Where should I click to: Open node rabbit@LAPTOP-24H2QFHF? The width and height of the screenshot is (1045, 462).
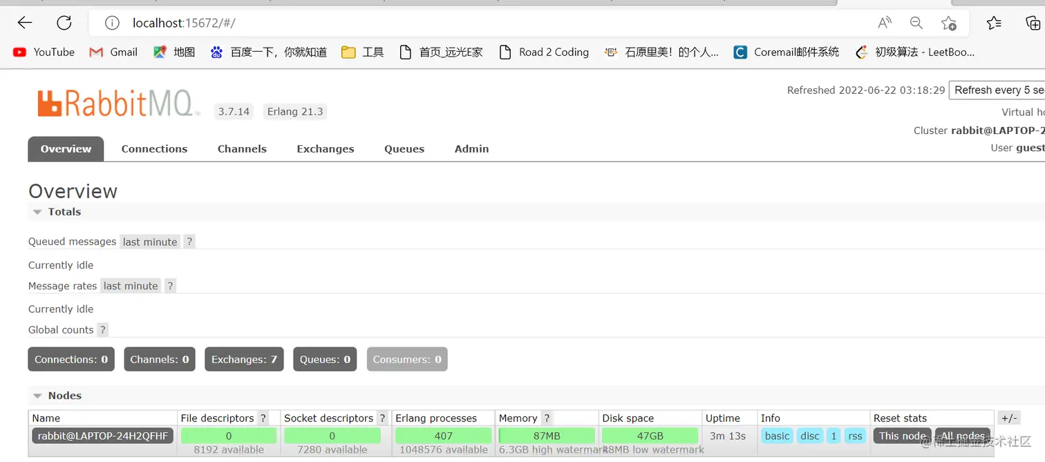tap(102, 436)
